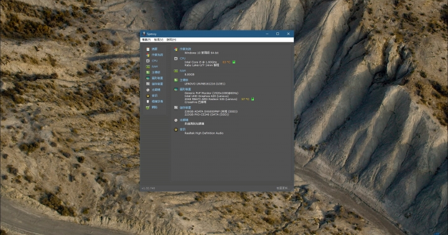Open the 主機板 heading link in summary panel
The image size is (448, 235).
click(x=184, y=80)
